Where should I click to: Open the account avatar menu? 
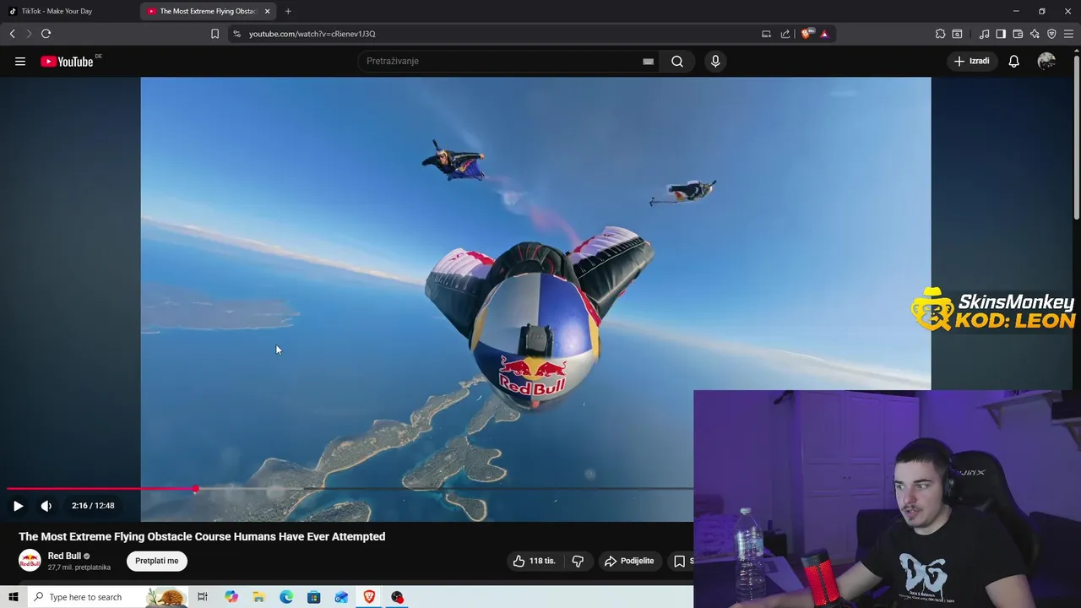click(x=1046, y=61)
